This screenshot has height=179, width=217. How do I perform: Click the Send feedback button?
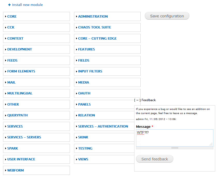[155, 159]
